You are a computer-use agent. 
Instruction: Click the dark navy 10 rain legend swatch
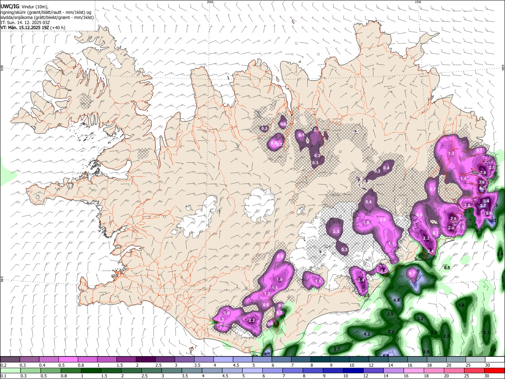[x=353, y=370]
